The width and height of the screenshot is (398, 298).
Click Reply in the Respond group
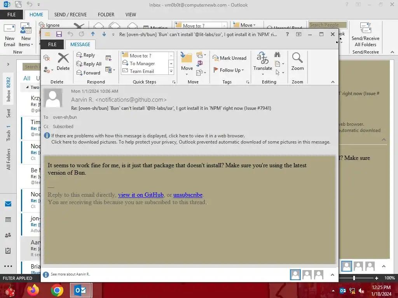pos(86,55)
